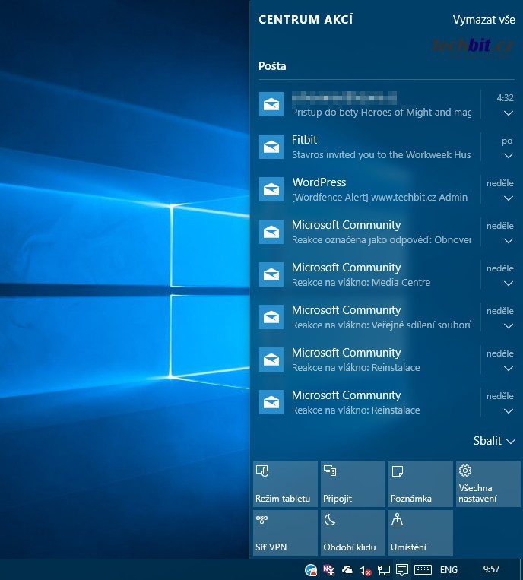
Task: Click the Action Center taskbar icon
Action: click(402, 569)
